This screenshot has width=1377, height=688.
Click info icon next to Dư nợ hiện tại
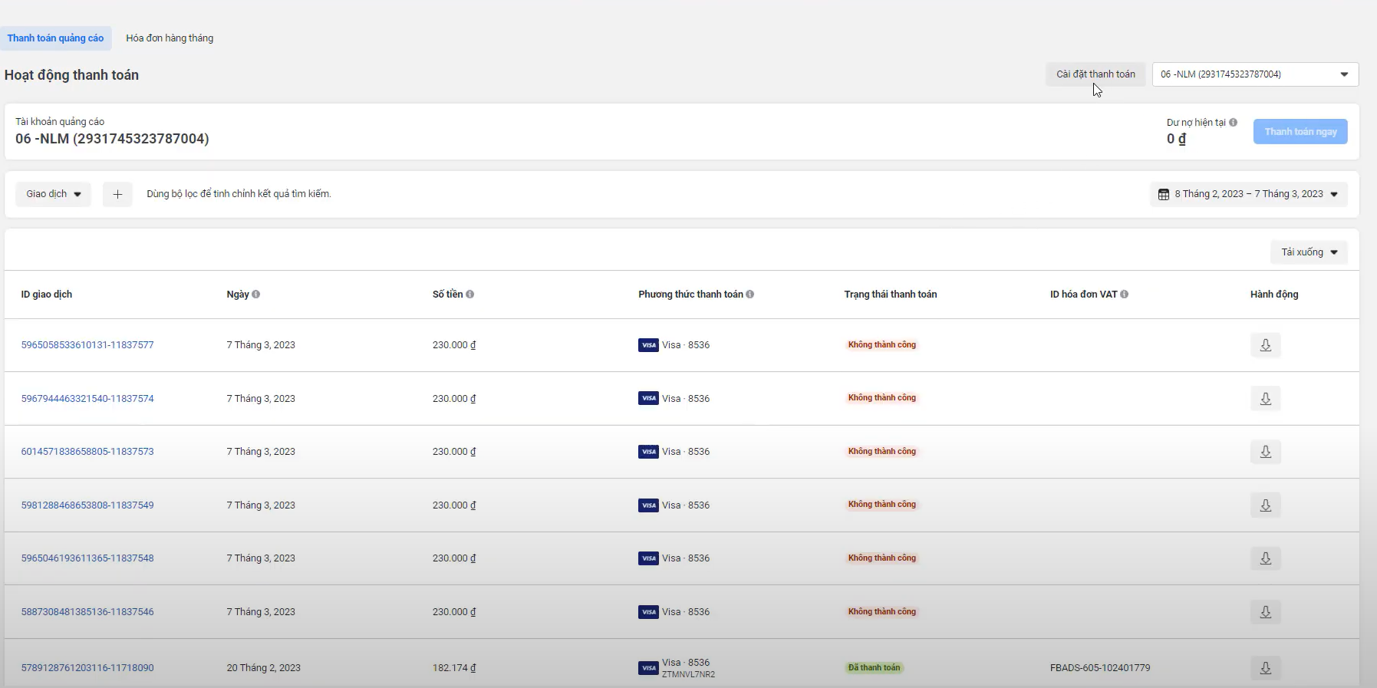pyautogui.click(x=1233, y=123)
